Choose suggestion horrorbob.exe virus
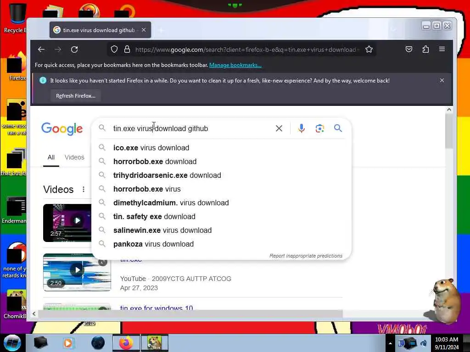 pos(221,189)
